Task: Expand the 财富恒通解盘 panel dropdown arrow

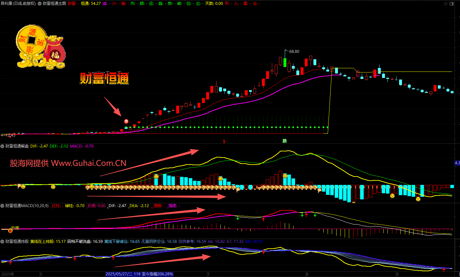Action: click(3, 146)
